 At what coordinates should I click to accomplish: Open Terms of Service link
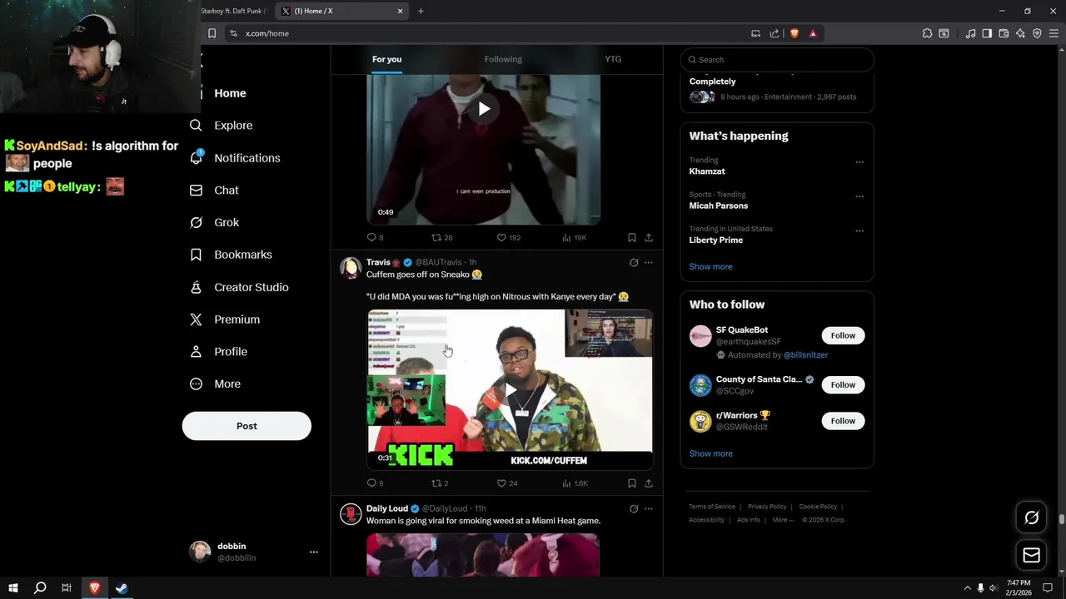tap(712, 507)
